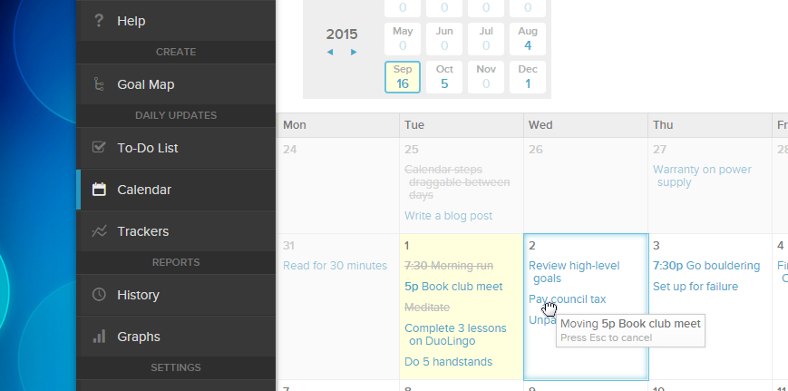The image size is (788, 391).
Task: Click the Trackers line-chart icon
Action: point(99,231)
